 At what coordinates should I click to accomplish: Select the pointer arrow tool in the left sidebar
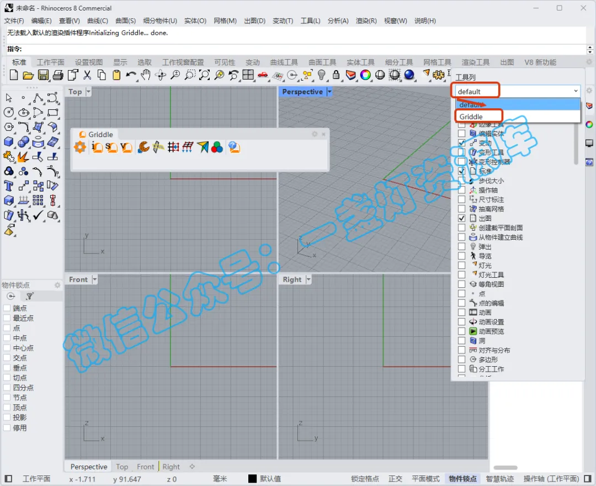9,98
